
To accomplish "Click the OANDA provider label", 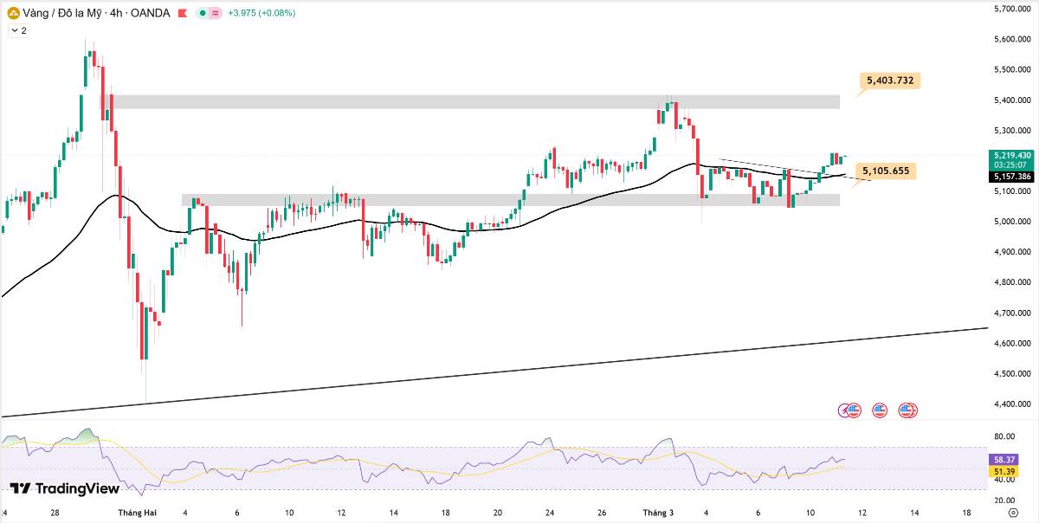I will point(150,13).
